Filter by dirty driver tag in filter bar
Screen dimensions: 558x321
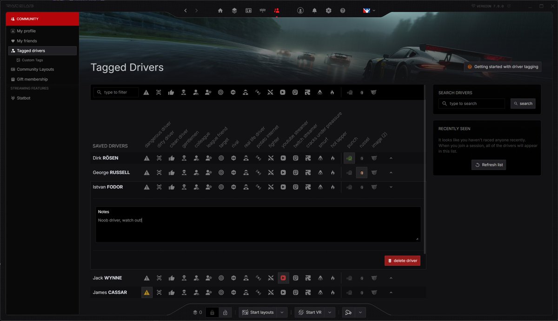coord(159,92)
